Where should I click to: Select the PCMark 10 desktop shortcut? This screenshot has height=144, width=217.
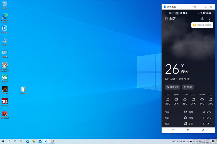tap(5, 102)
